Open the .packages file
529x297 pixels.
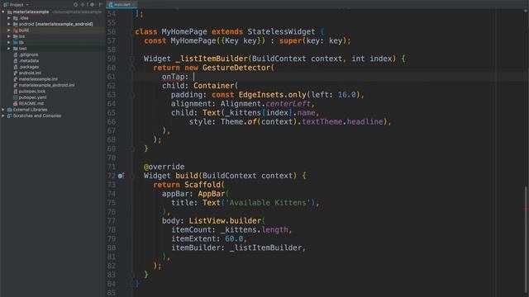click(x=29, y=67)
